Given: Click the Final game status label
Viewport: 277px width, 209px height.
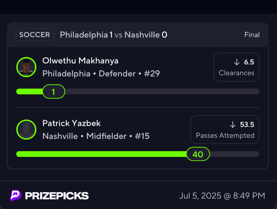Looking at the screenshot, I should click(252, 35).
